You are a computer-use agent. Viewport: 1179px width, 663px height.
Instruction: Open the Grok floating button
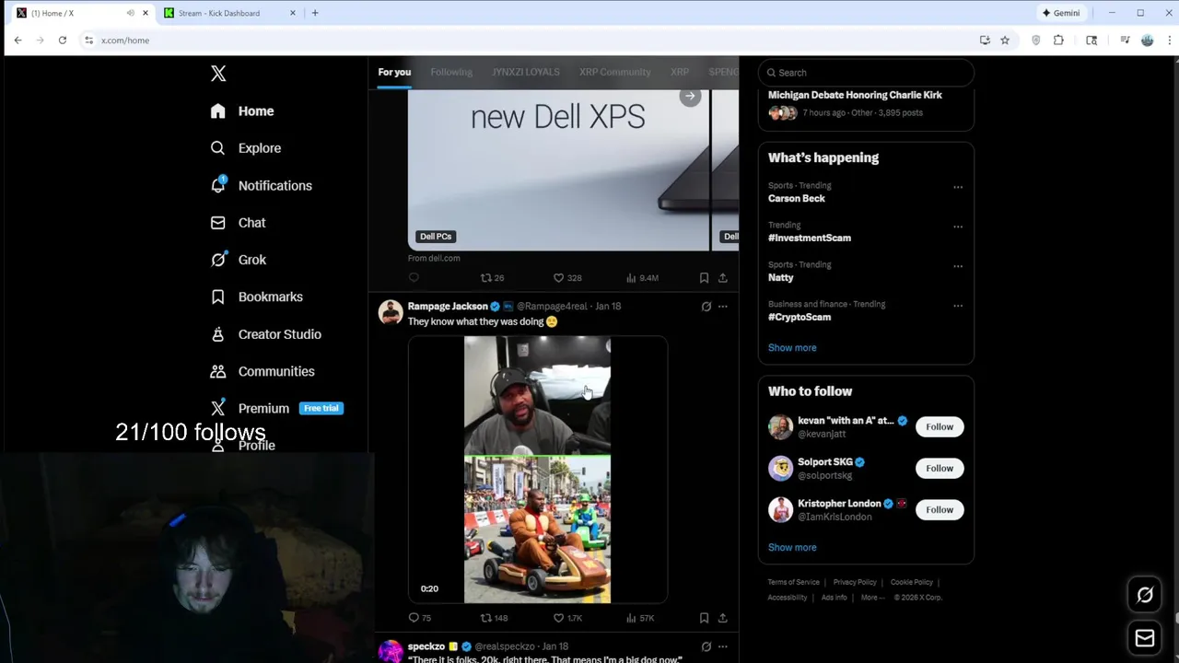point(1145,595)
